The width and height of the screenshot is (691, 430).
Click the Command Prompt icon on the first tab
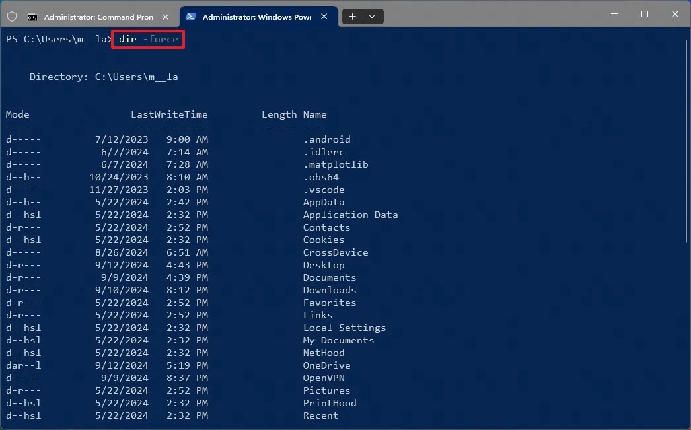(32, 16)
